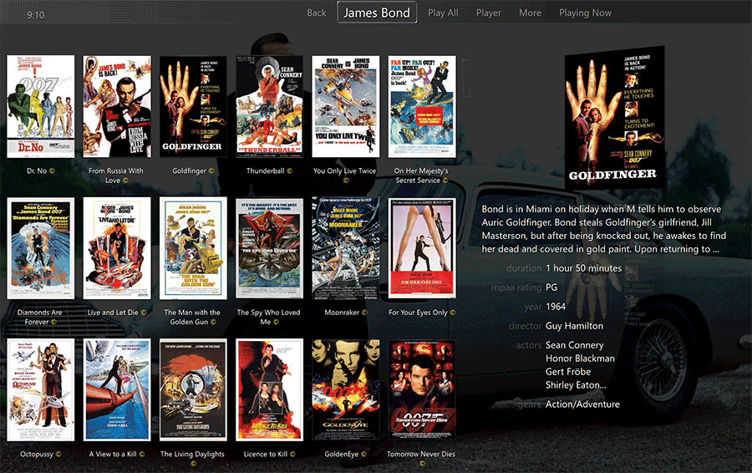Click the Goldfinger plot summary text
Viewport: 752px width, 473px height.
(604, 229)
